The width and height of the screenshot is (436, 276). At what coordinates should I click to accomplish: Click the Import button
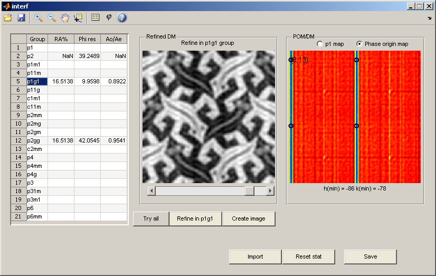point(255,256)
